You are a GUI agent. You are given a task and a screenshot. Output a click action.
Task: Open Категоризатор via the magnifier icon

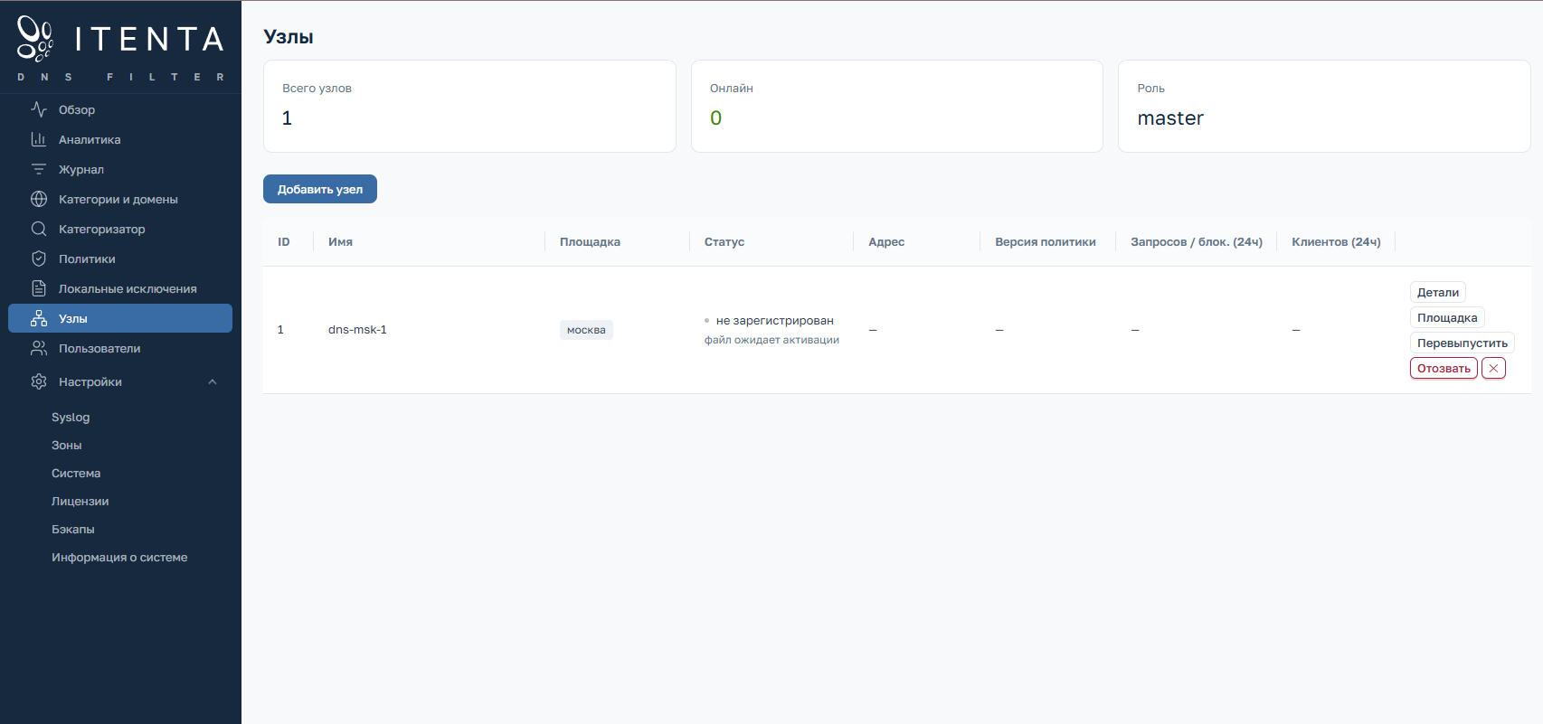click(39, 229)
